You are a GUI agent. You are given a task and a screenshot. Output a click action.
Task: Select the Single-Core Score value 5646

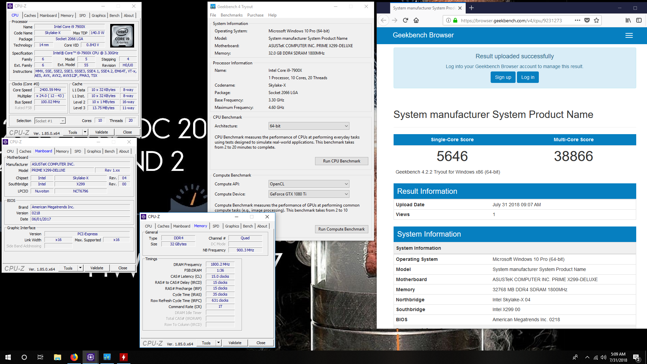tap(452, 156)
